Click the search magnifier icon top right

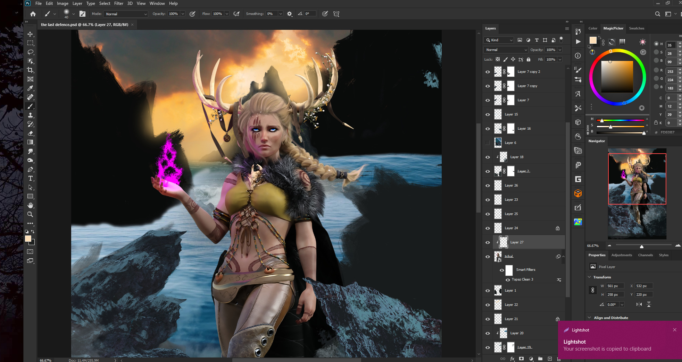[x=657, y=14]
